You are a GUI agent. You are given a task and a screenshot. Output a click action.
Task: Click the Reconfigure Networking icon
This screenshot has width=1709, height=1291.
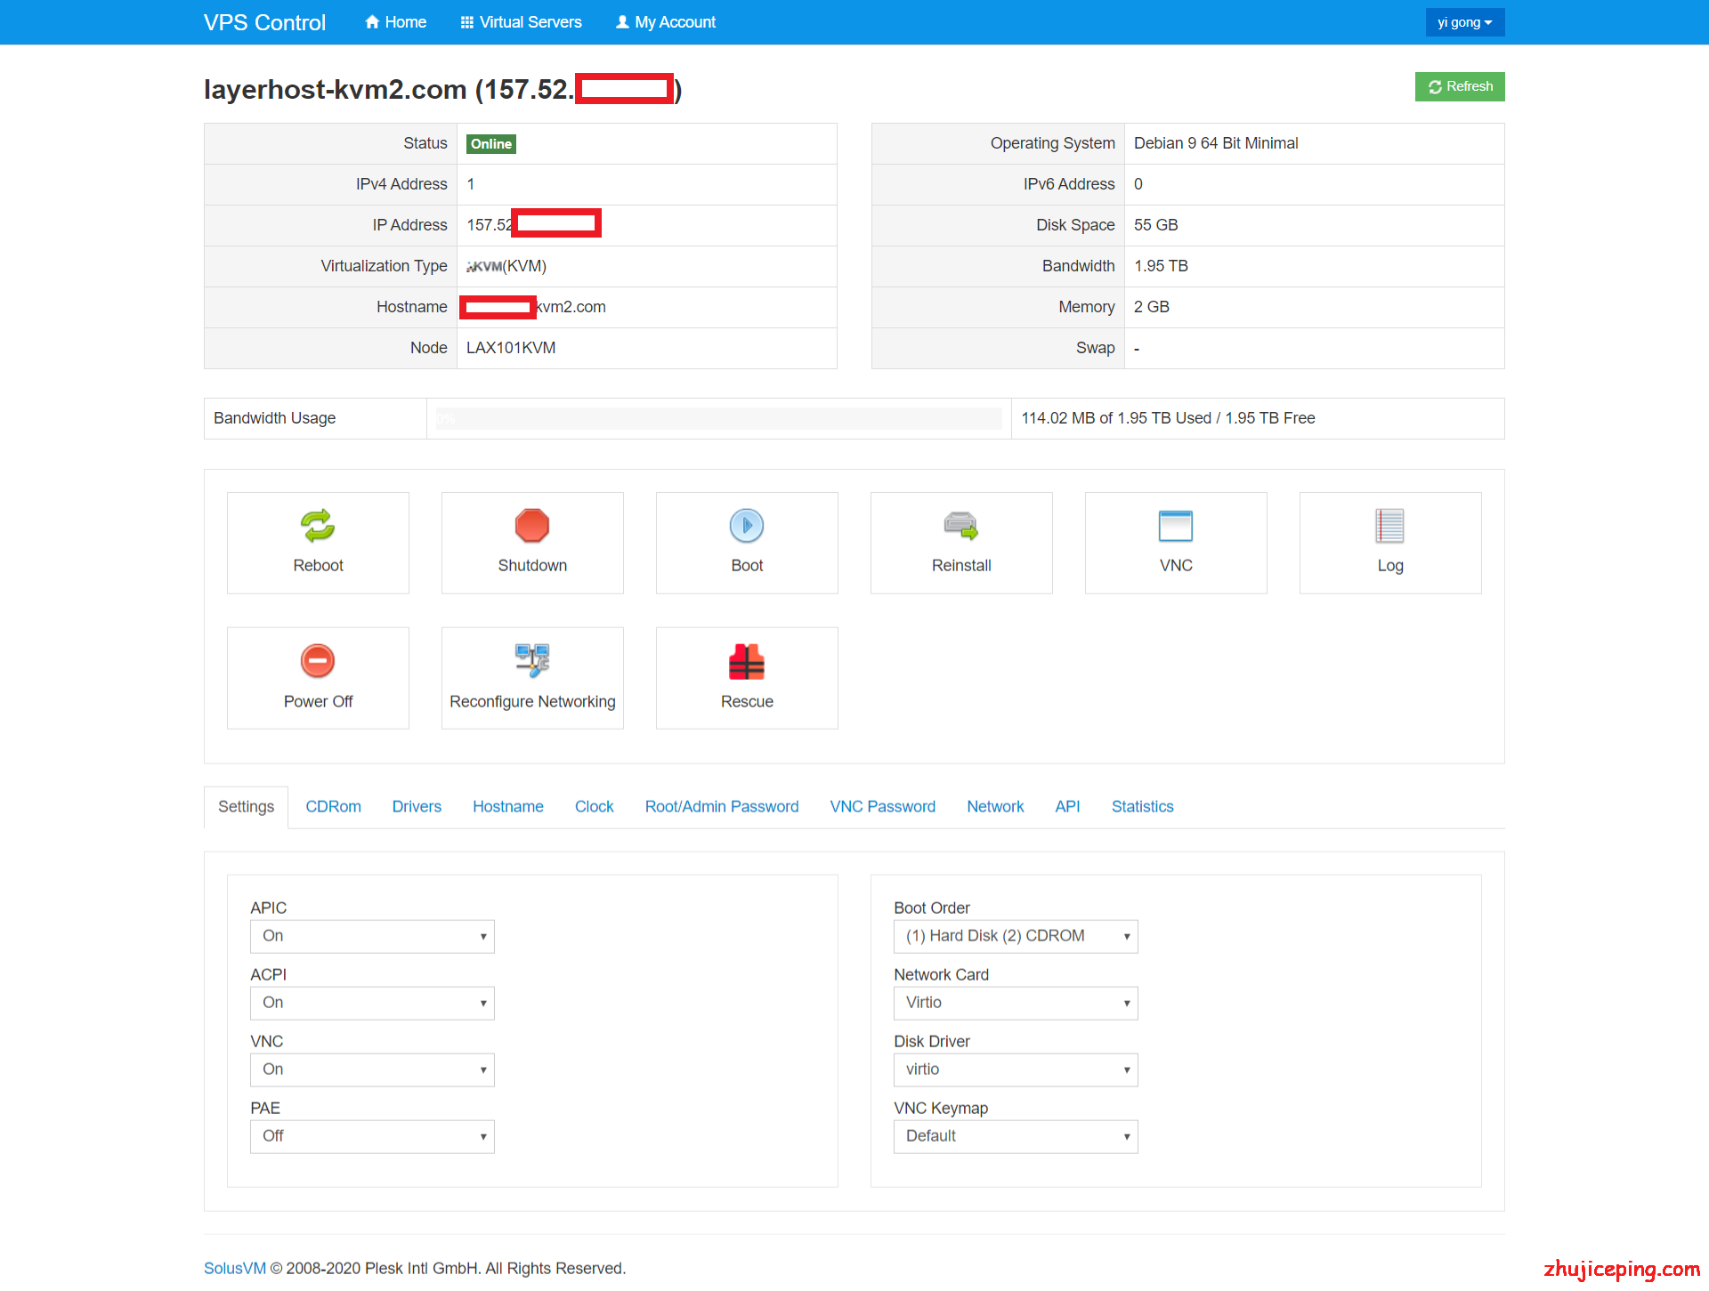tap(532, 661)
